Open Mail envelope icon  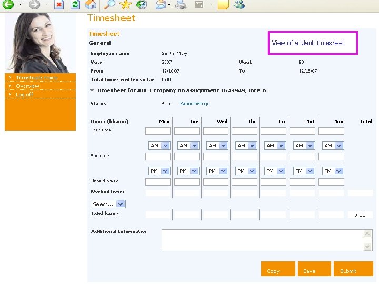pyautogui.click(x=161, y=5)
